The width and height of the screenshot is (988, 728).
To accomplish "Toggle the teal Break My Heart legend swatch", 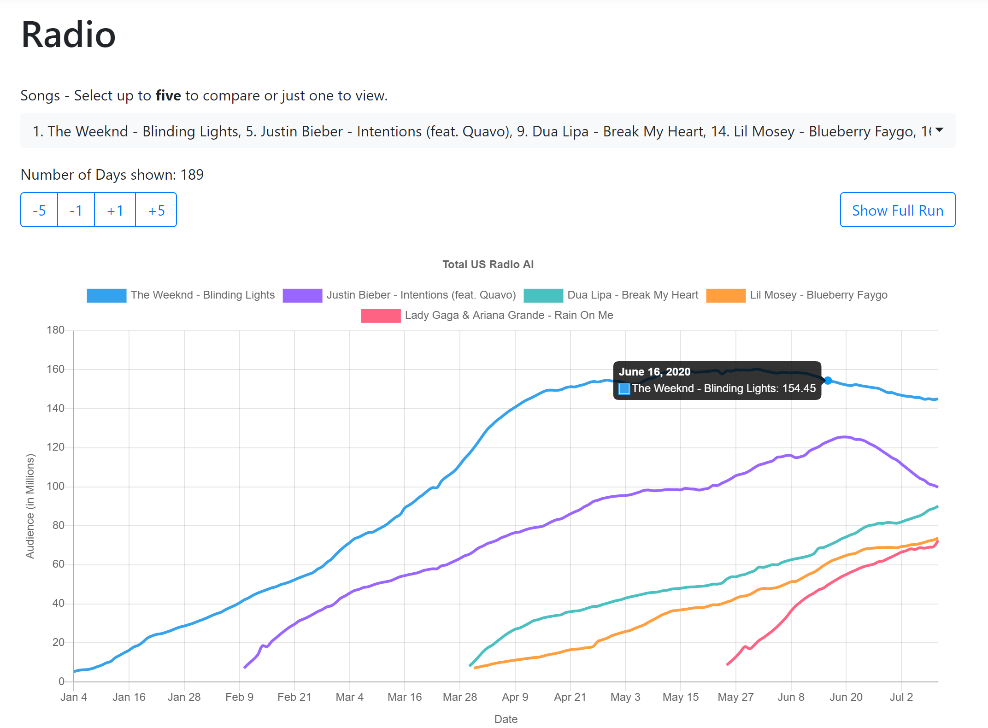I will coord(543,295).
